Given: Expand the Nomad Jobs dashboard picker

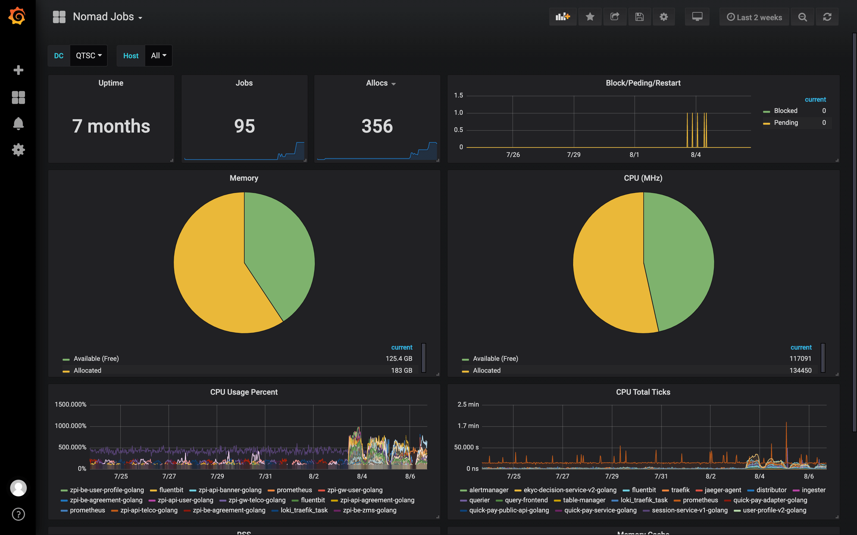Looking at the screenshot, I should pyautogui.click(x=107, y=17).
